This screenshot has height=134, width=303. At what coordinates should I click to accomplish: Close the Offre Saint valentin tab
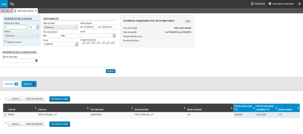coord(36,11)
